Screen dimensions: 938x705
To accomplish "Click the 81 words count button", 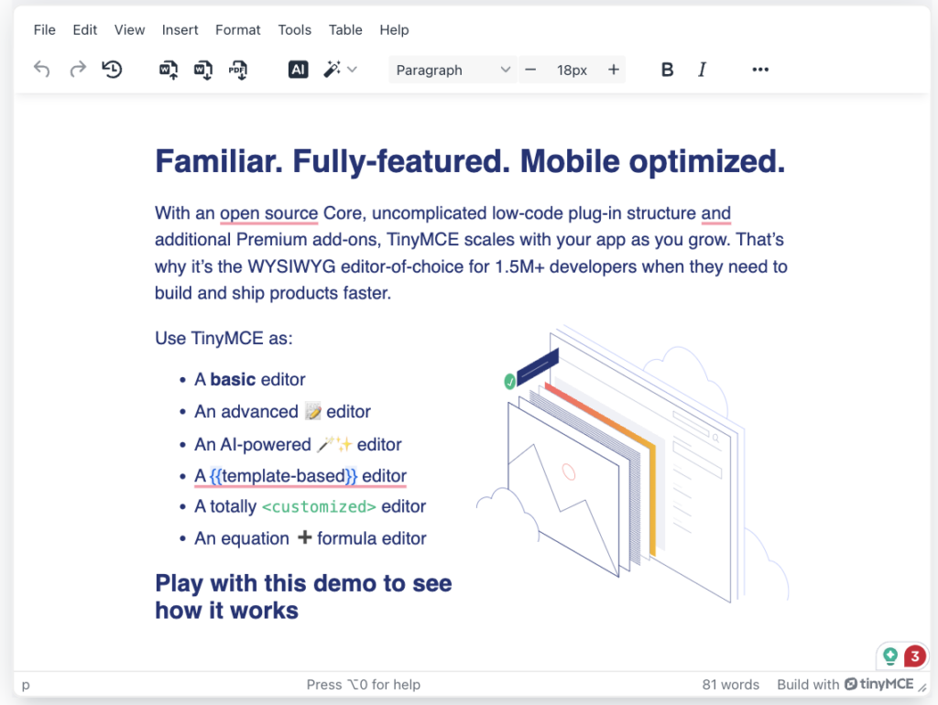I will [x=730, y=684].
